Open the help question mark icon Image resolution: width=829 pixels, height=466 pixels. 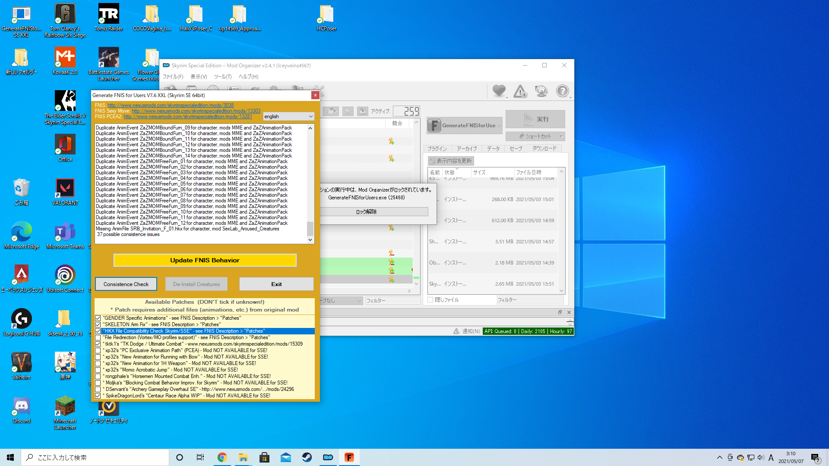tap(562, 91)
